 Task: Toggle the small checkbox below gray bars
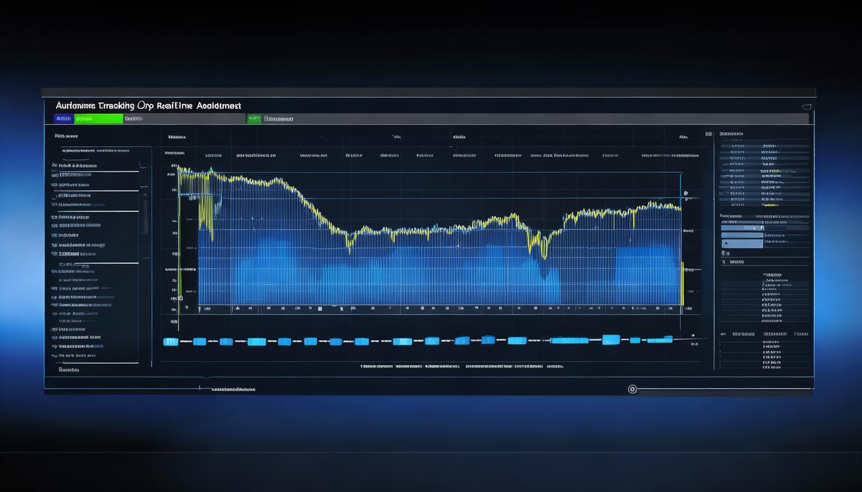724,261
